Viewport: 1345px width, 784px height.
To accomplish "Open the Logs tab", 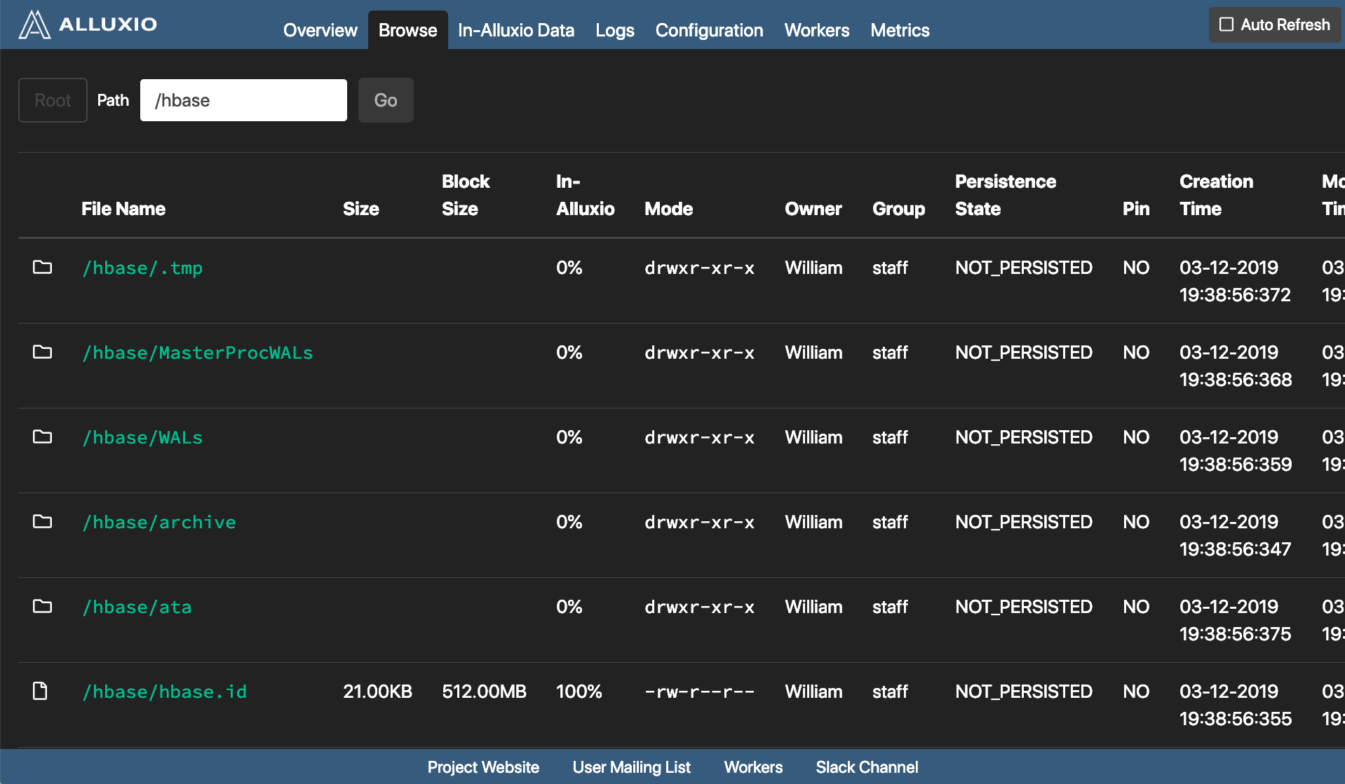I will click(x=615, y=30).
